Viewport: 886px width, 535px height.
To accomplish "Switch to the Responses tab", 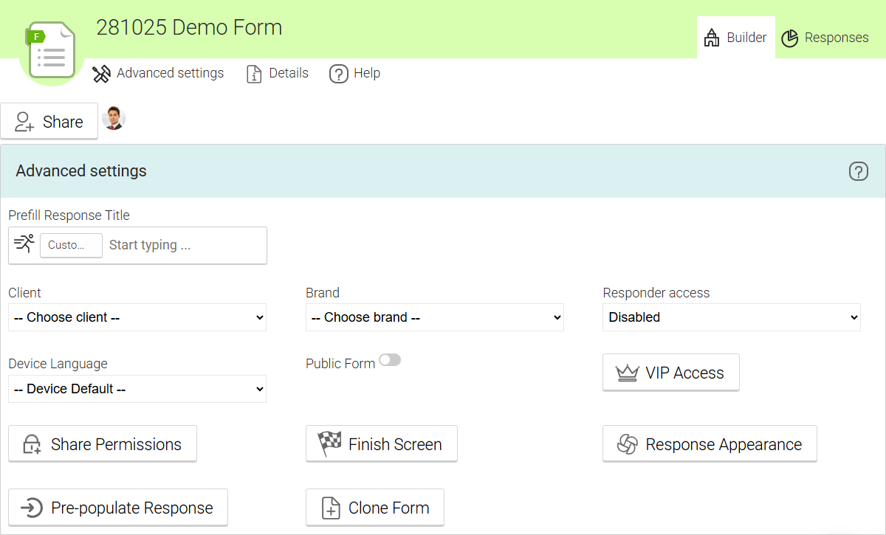I will [x=825, y=38].
